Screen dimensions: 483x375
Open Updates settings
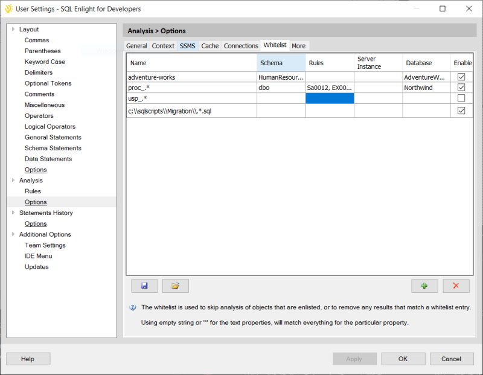click(37, 266)
